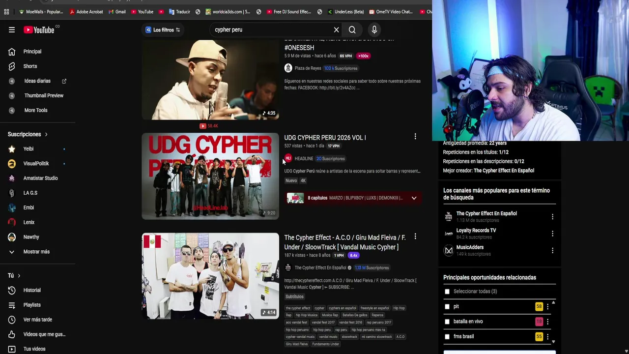Click the search magnifier button

(x=352, y=30)
